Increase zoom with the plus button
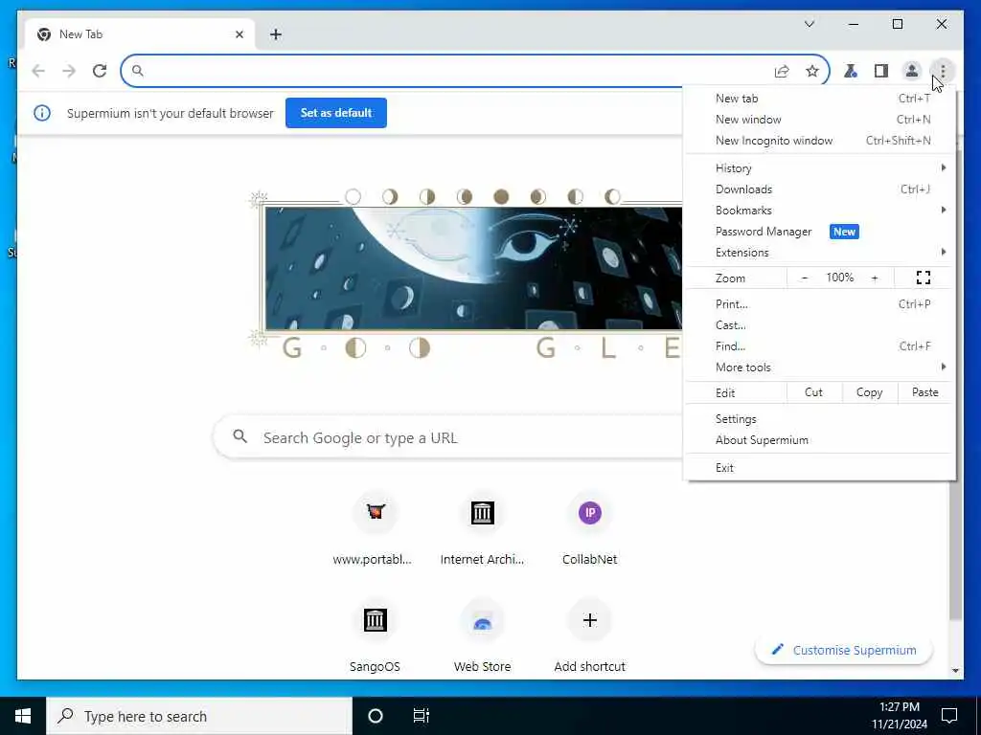This screenshot has width=981, height=735. pos(875,278)
